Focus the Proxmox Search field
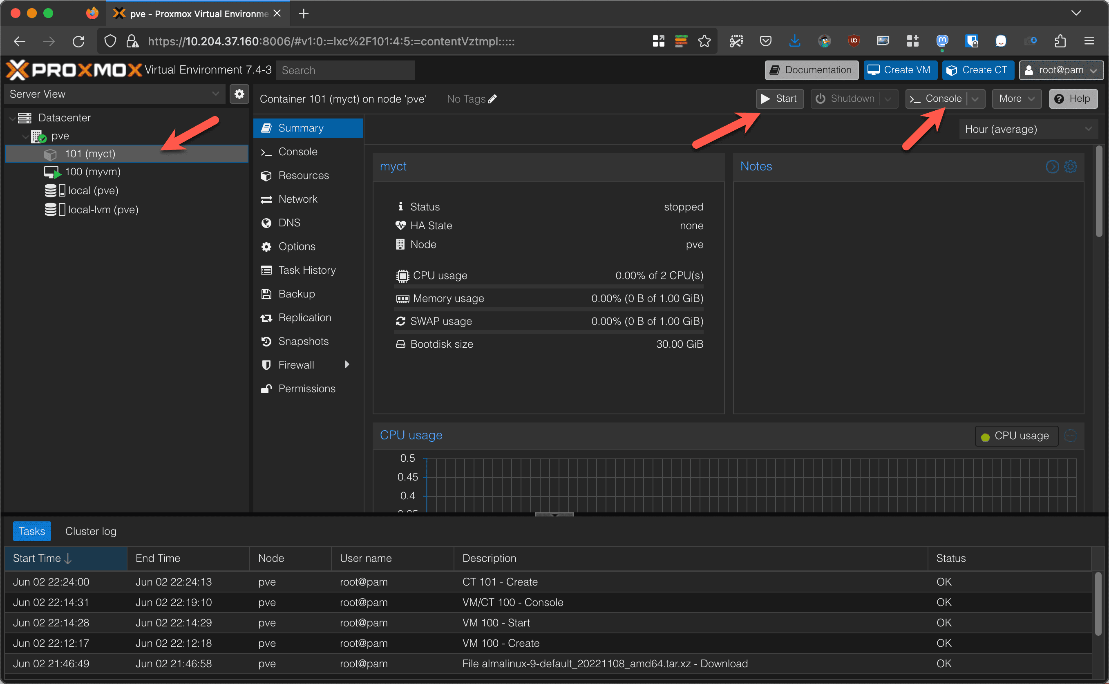The width and height of the screenshot is (1109, 684). click(x=345, y=70)
